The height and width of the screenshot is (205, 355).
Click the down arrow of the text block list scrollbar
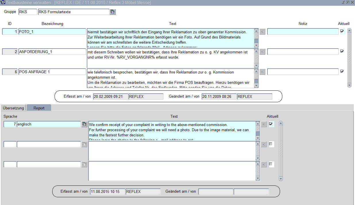coord(349,85)
